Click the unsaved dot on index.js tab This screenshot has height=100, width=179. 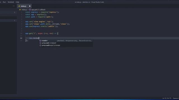coord(30,6)
